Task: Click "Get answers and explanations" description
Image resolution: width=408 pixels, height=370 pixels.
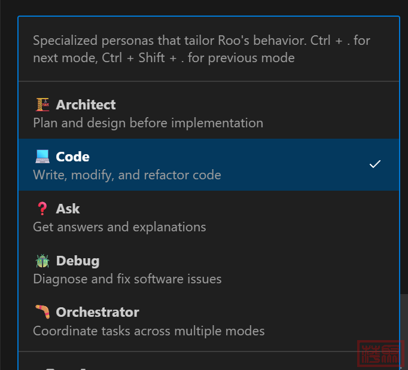Action: pos(119,227)
